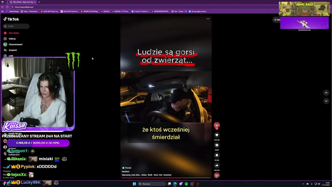Open volume control in tray

point(319,184)
